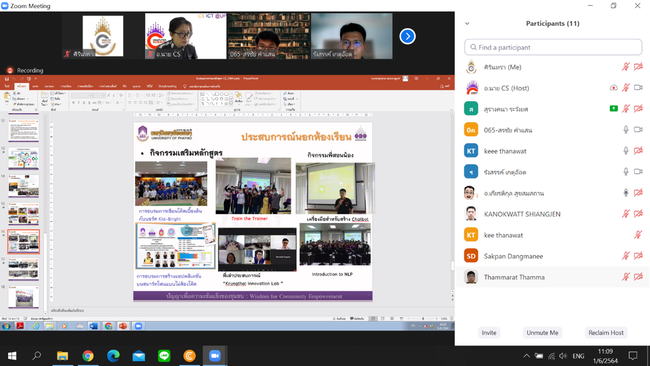This screenshot has width=650, height=366.
Task: Click the Invite button
Action: click(x=489, y=333)
